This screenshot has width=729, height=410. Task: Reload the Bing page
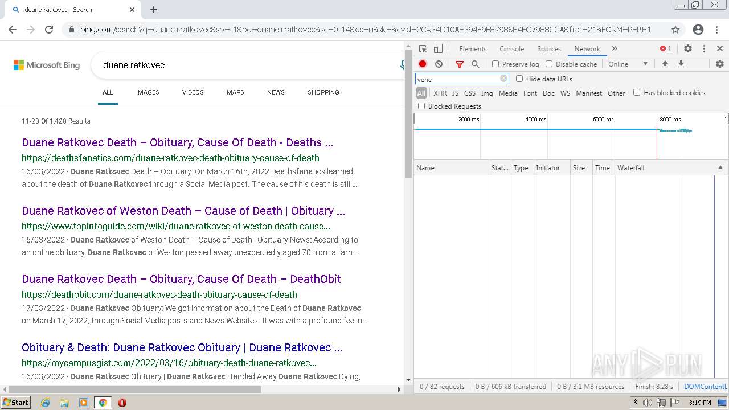pos(49,30)
